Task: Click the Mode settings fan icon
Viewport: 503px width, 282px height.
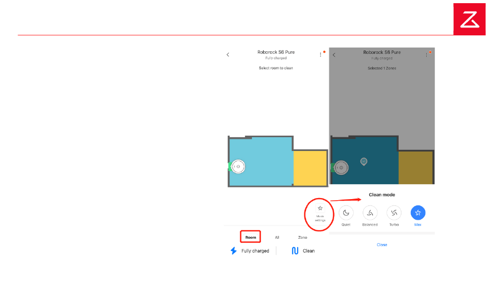Action: pyautogui.click(x=320, y=209)
